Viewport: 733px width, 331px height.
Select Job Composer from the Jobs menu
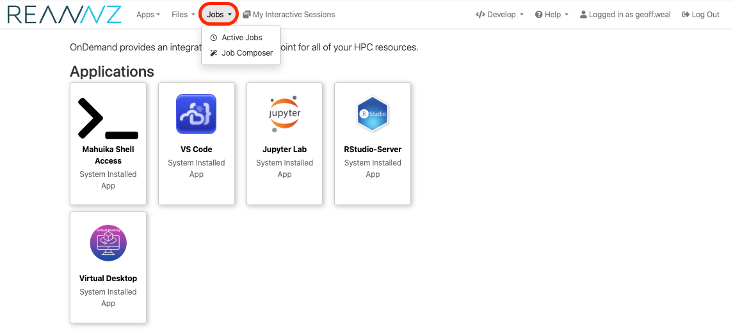(x=241, y=53)
